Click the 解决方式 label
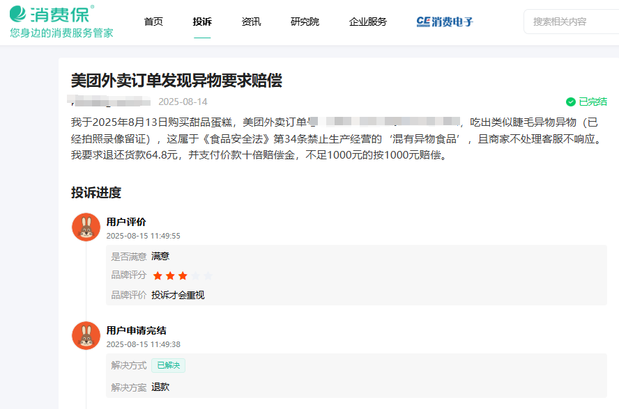 point(129,366)
